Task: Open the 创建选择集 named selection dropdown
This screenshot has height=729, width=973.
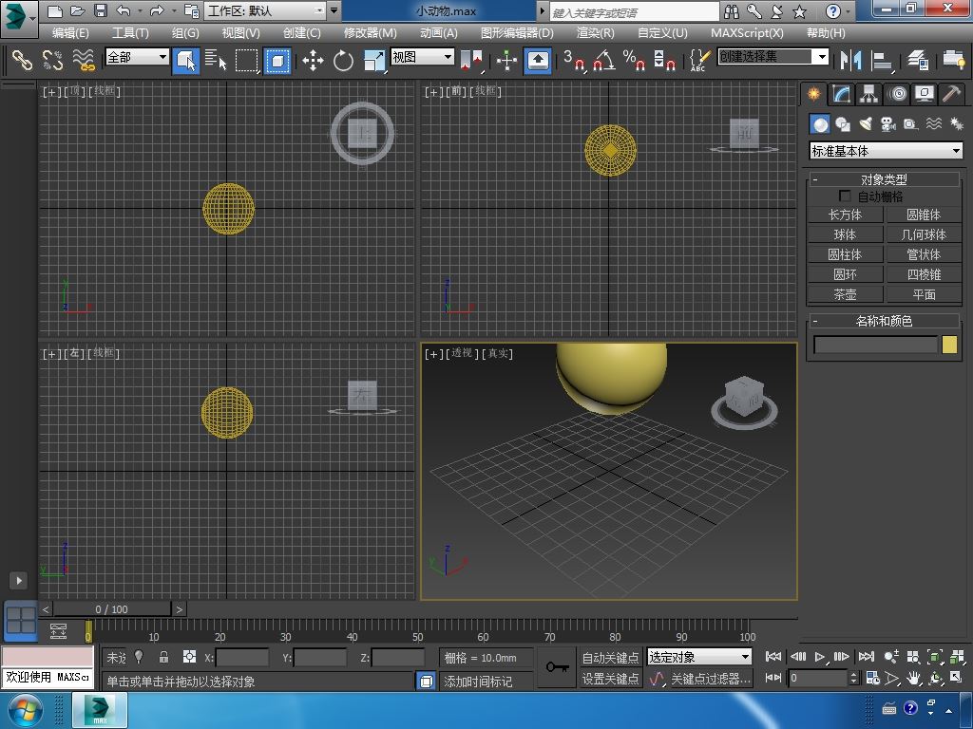Action: [x=773, y=57]
